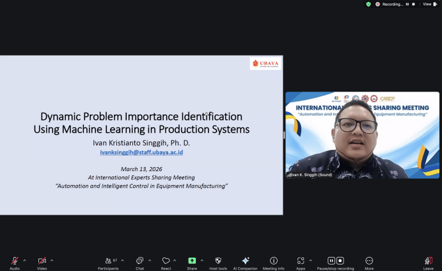This screenshot has width=442, height=271.
Task: Click the divider handle between slide and video
Action: point(284,135)
